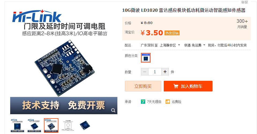Click the shopping cart icon
257x134 pixels.
[176, 86]
